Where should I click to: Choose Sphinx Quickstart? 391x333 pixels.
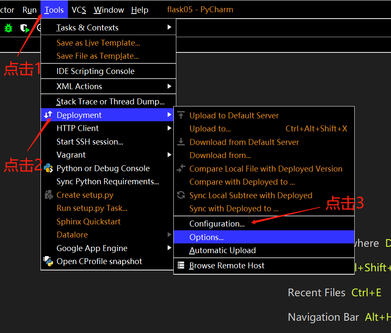coord(107,221)
